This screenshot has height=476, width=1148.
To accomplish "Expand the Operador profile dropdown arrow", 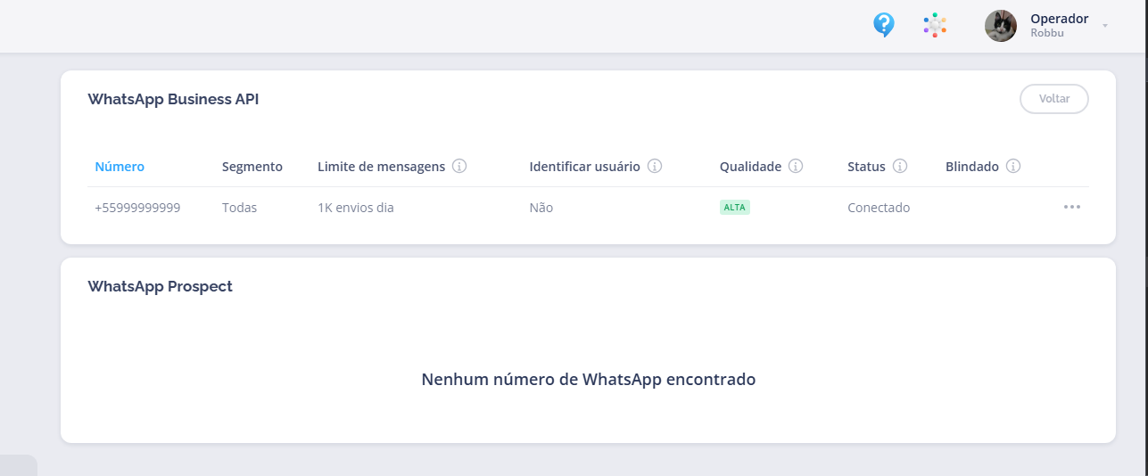I will [x=1105, y=26].
